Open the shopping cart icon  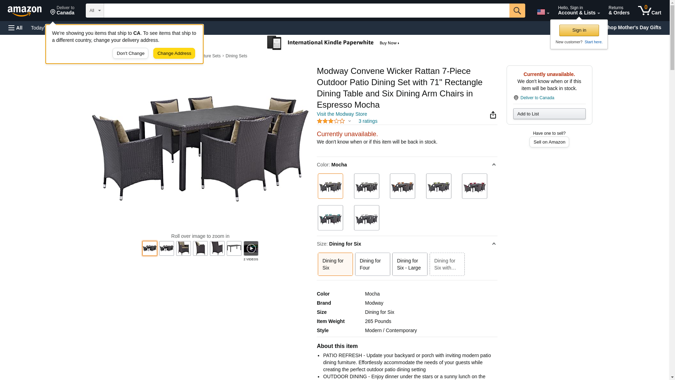click(x=649, y=11)
